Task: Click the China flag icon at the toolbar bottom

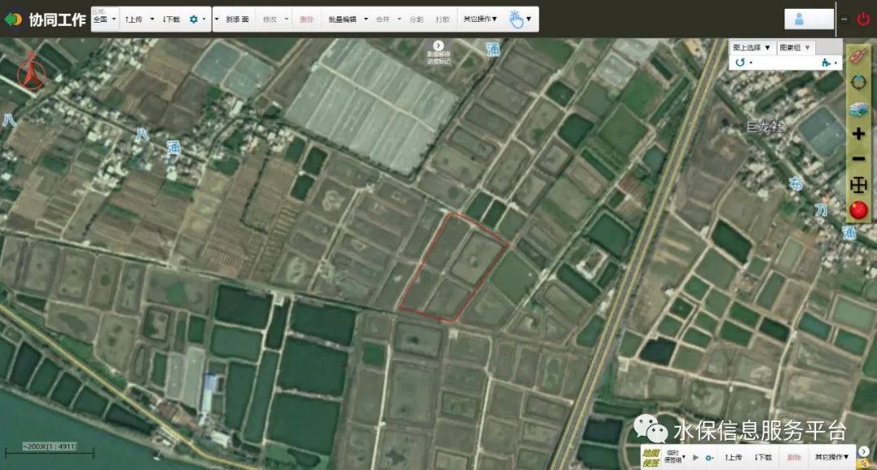Action: click(858, 209)
